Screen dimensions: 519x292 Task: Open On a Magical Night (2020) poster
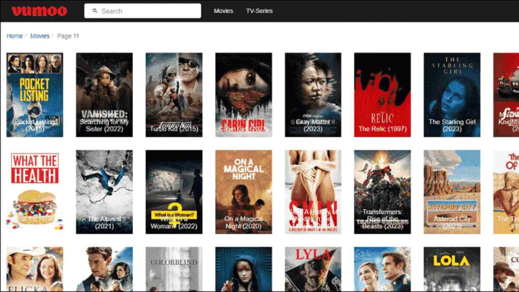point(243,192)
